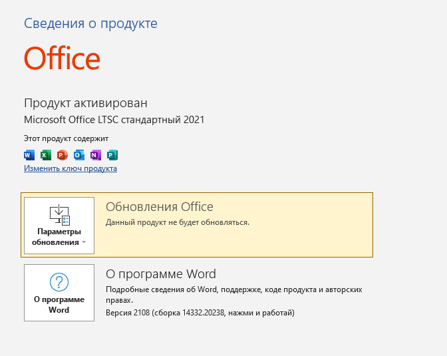
Task: Click the Outlook app icon
Action: point(79,155)
